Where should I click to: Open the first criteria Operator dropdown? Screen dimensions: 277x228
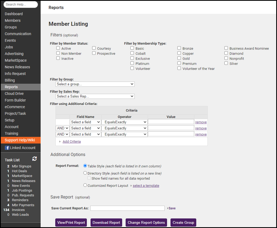pos(125,122)
